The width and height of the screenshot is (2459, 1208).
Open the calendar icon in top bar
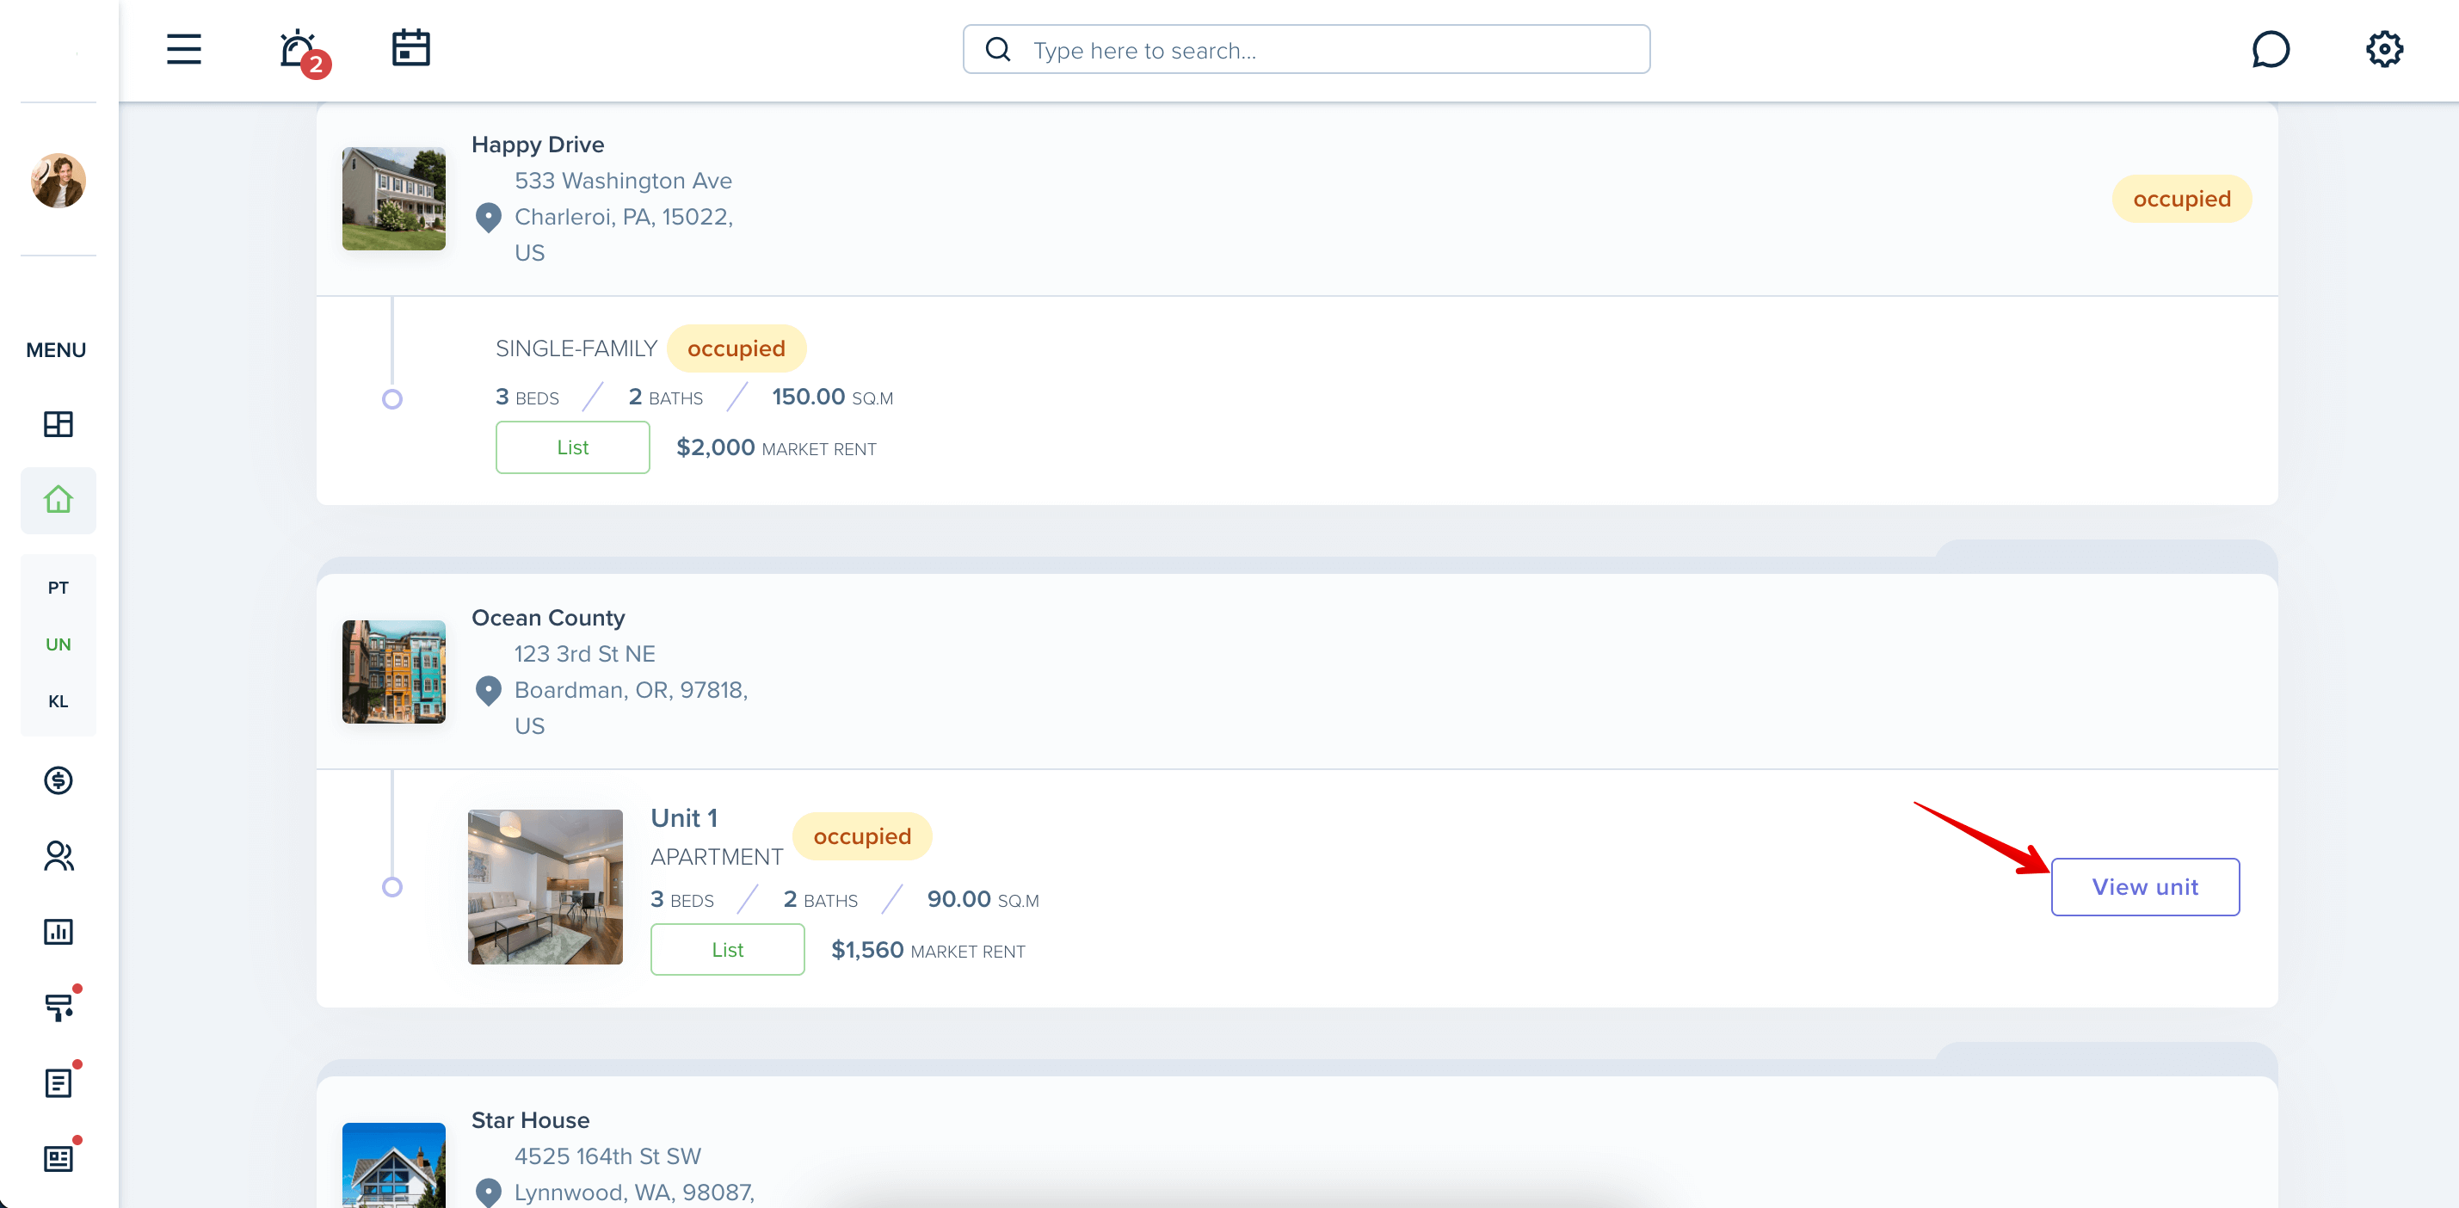[411, 47]
